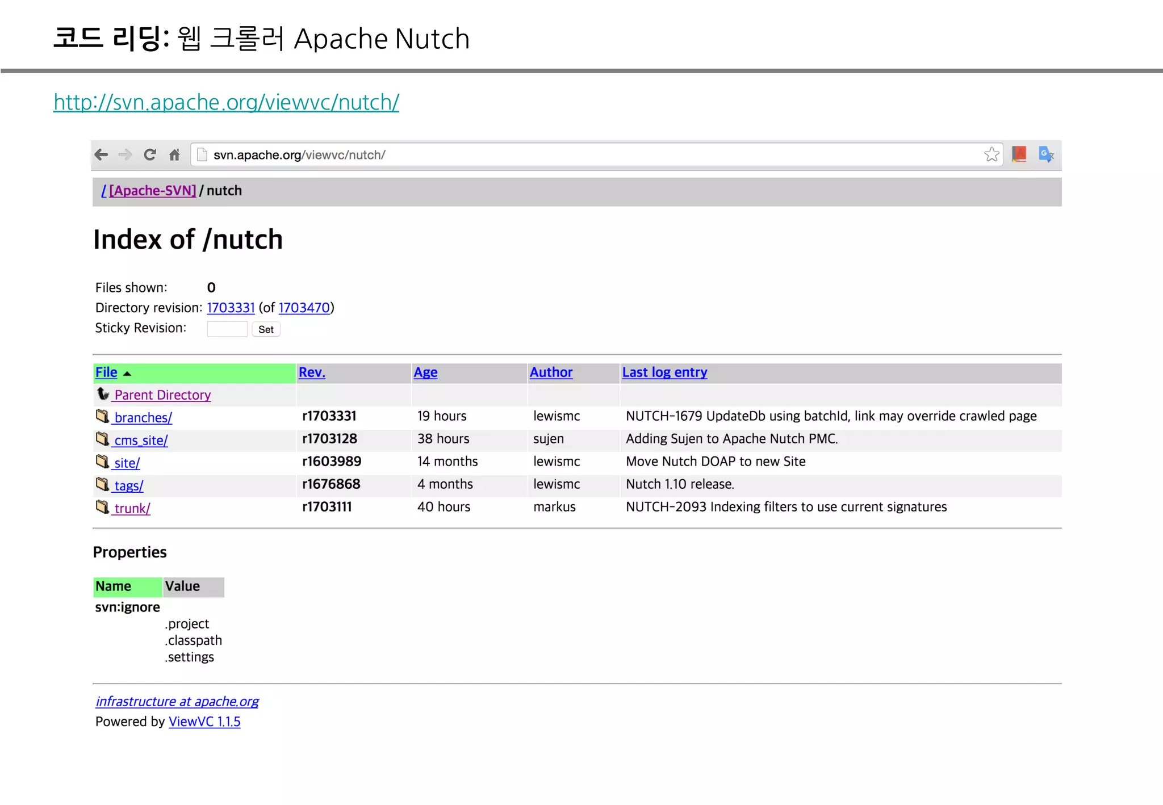Click revision r1703331
The width and height of the screenshot is (1163, 805).
(x=329, y=416)
